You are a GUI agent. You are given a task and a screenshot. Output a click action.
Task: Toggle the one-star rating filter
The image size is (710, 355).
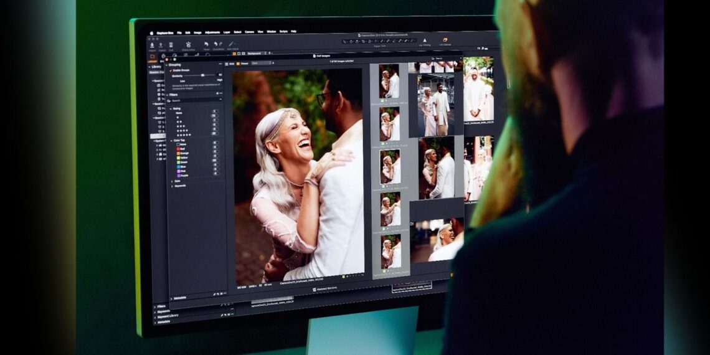point(215,115)
